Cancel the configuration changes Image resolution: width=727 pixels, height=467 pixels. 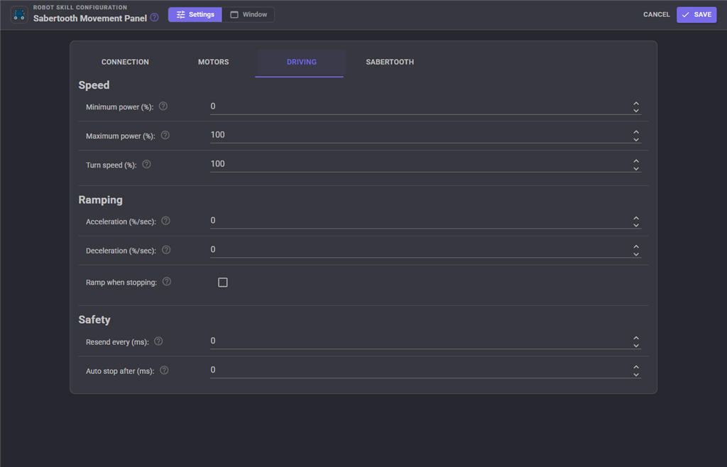pos(657,15)
